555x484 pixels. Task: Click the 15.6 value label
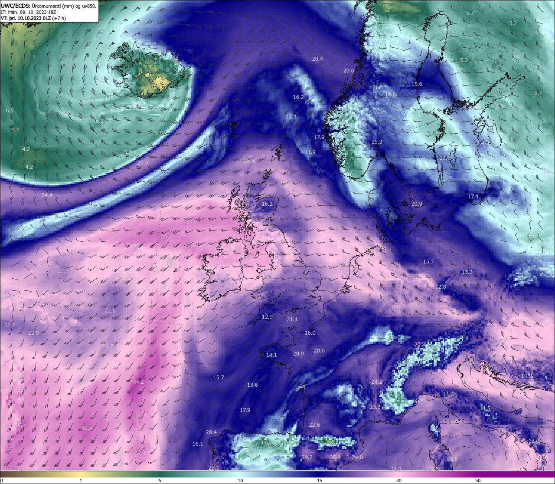(417, 84)
